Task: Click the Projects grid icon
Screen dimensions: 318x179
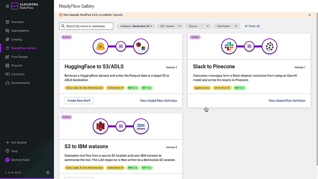Action: [7, 65]
